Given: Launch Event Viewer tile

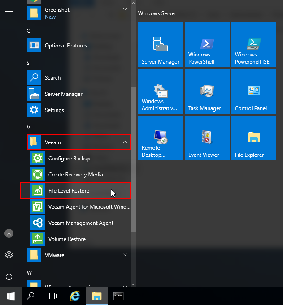Looking at the screenshot, I should (207, 138).
